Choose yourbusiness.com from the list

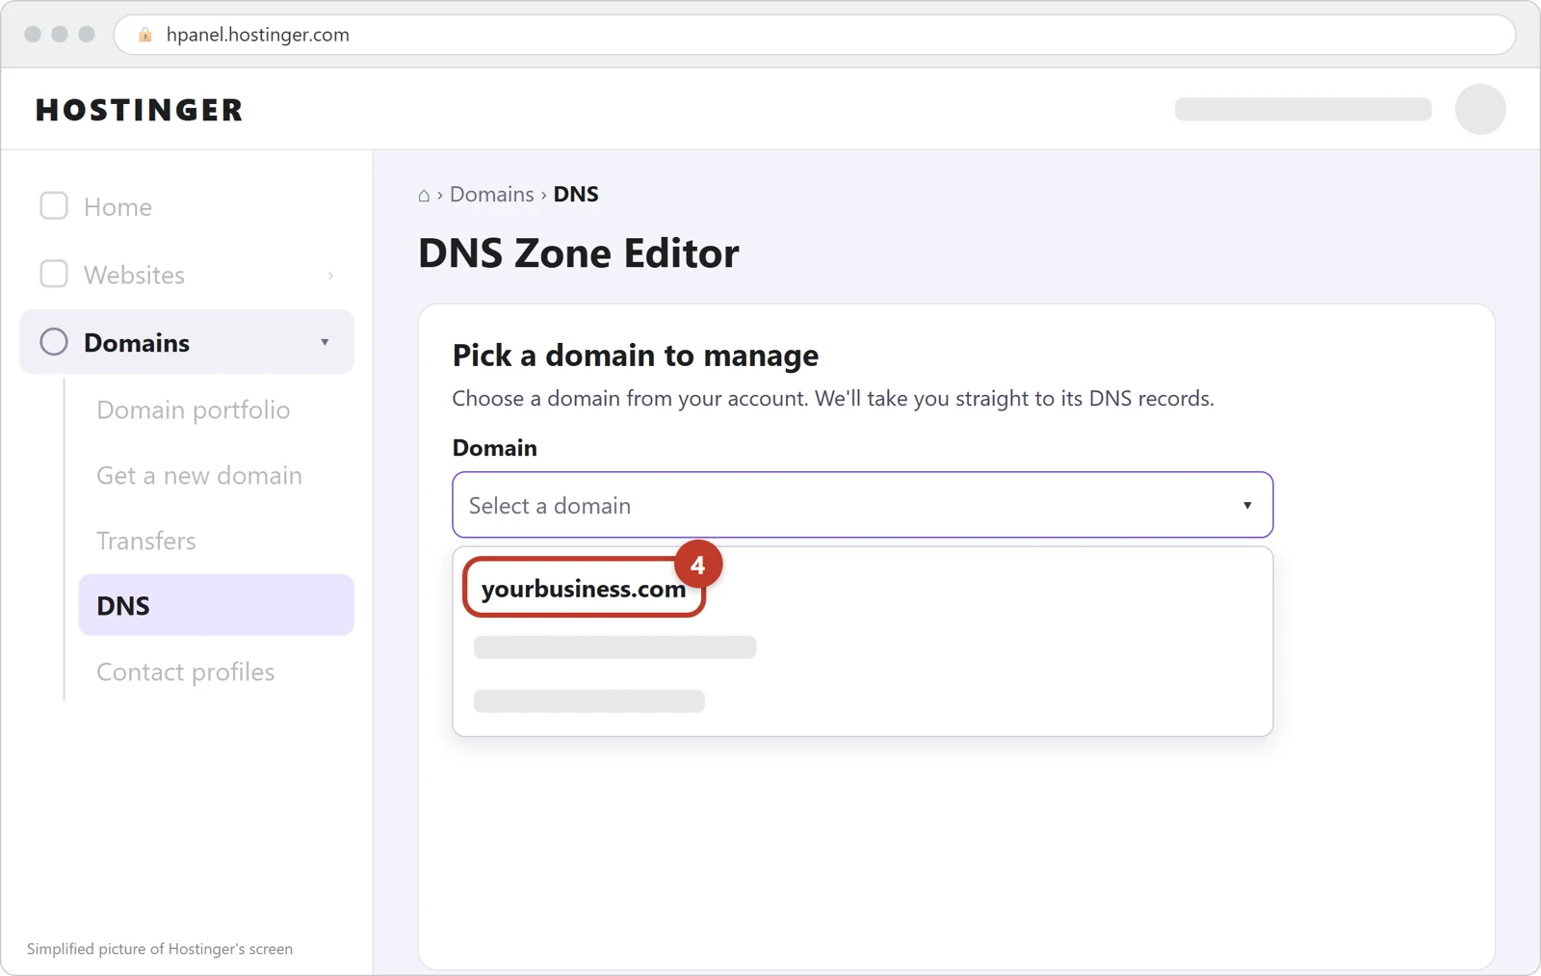(x=584, y=588)
